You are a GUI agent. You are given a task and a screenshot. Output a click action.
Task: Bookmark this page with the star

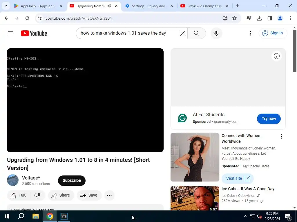point(234,18)
